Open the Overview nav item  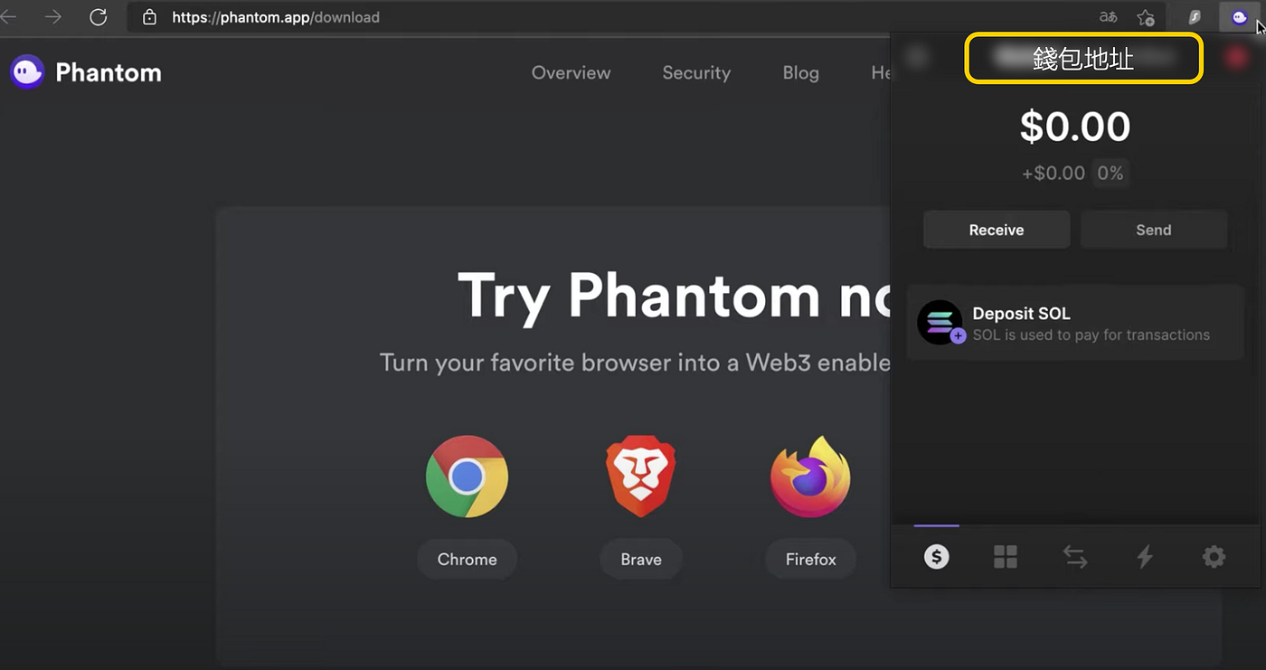[571, 72]
